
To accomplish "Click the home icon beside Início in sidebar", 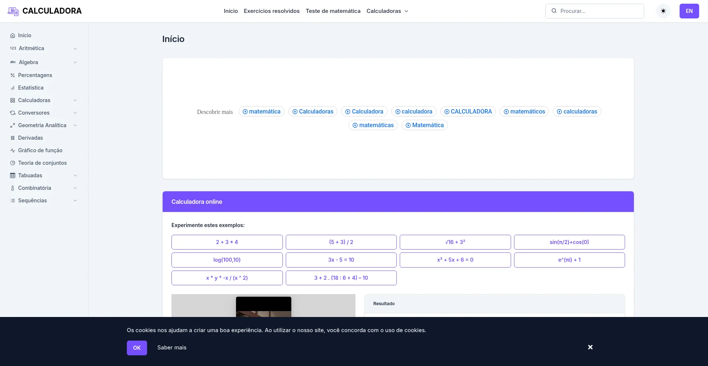I will tap(13, 35).
